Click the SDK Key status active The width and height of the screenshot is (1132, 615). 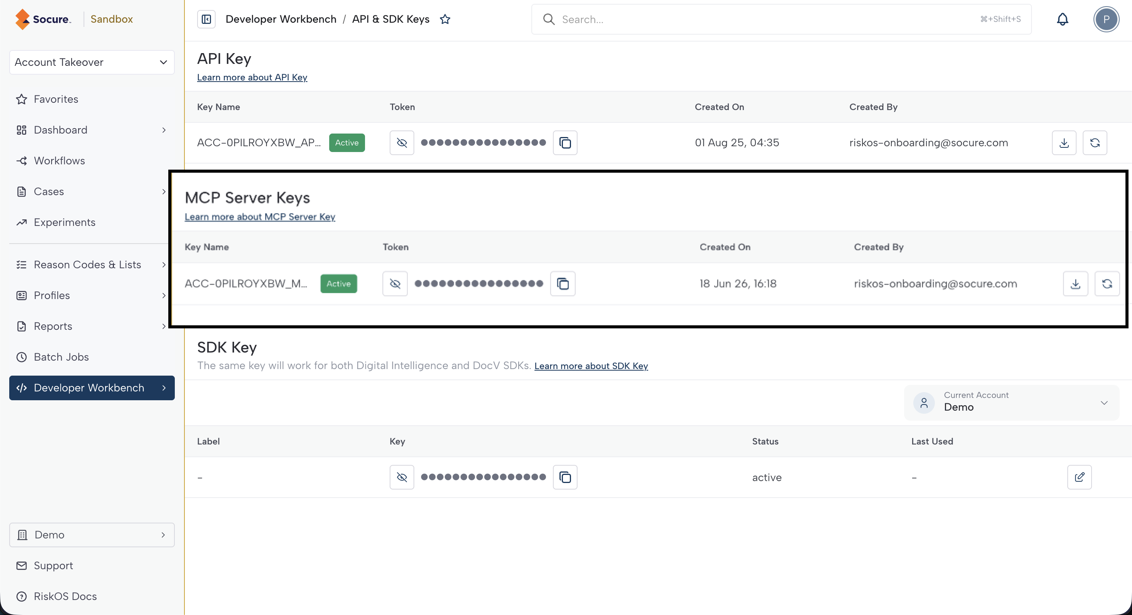[x=766, y=477]
